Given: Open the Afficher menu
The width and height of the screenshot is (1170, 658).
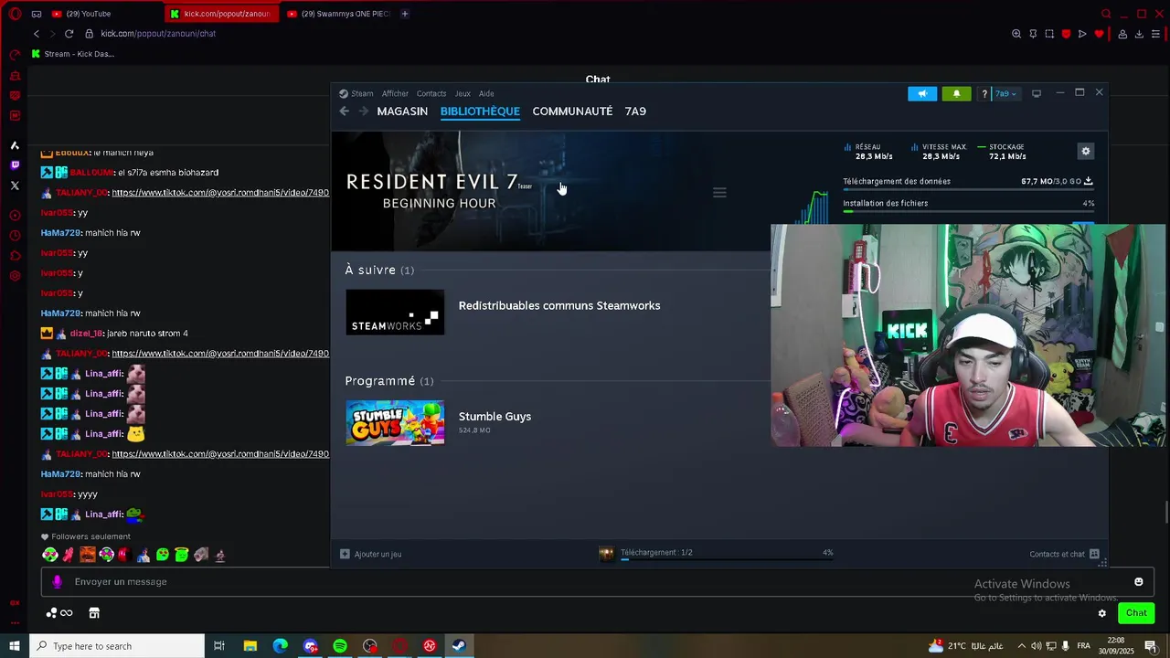Looking at the screenshot, I should [395, 93].
